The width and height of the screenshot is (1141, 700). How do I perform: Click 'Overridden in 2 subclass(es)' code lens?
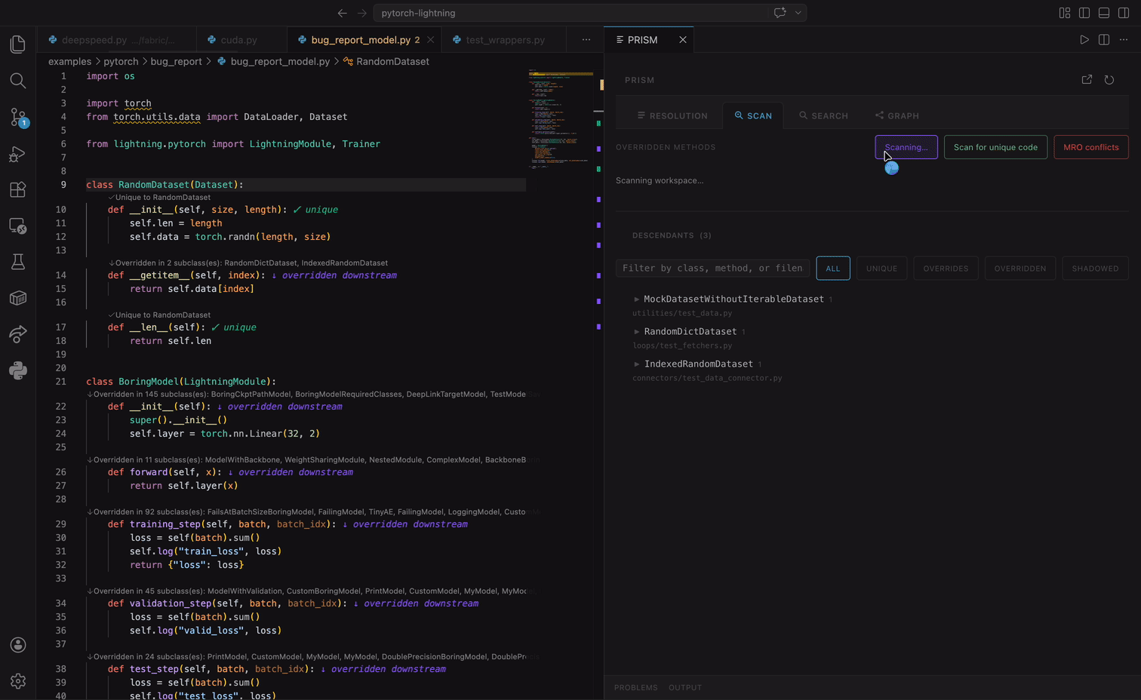[x=248, y=263]
